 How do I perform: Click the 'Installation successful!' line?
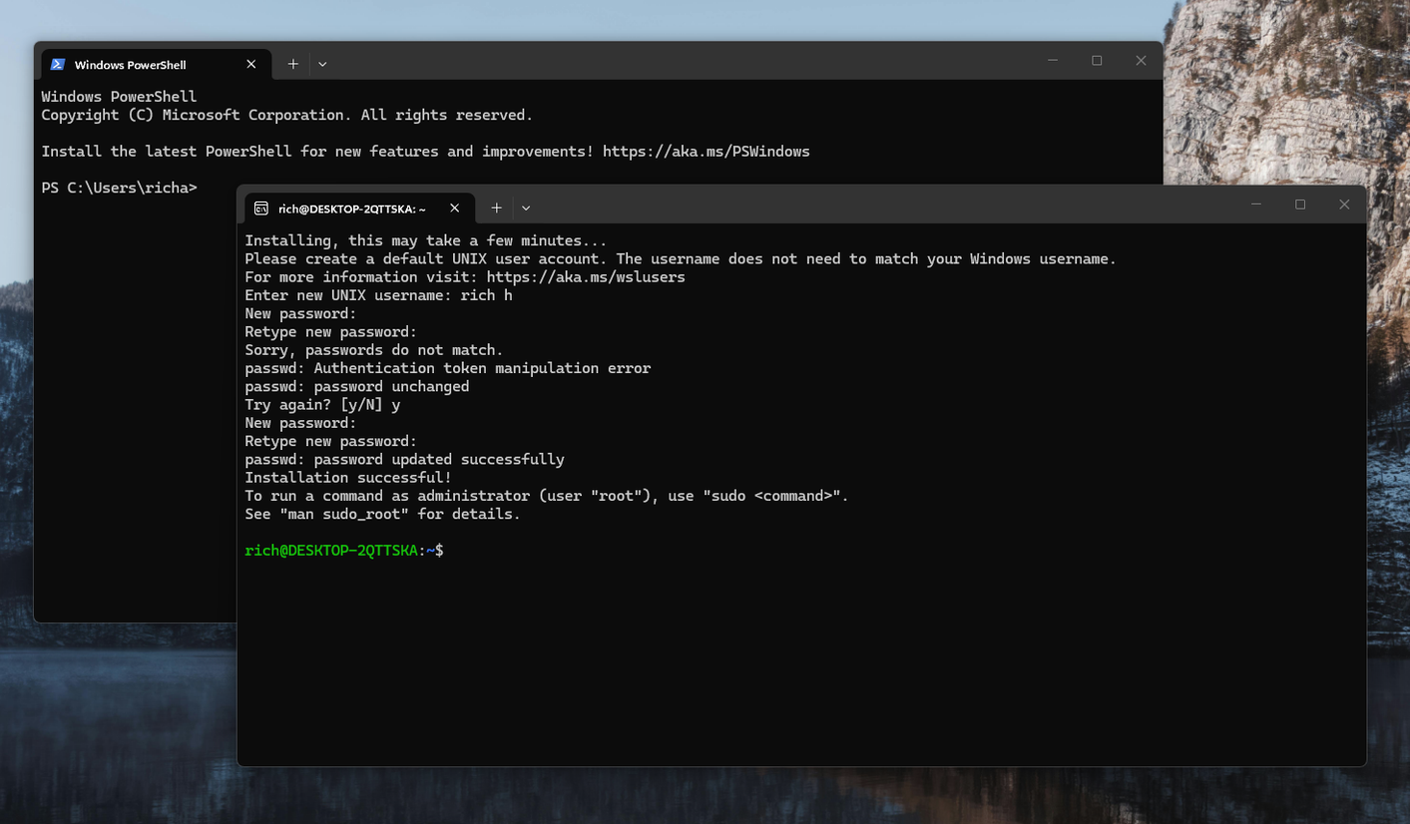(348, 478)
